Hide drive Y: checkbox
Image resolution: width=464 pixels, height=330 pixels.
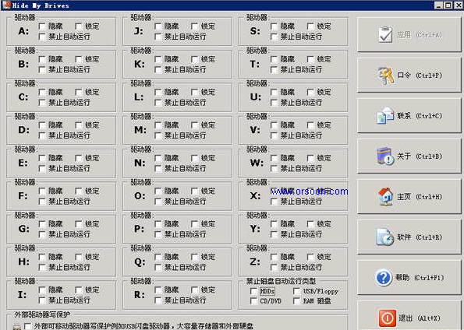274,224
